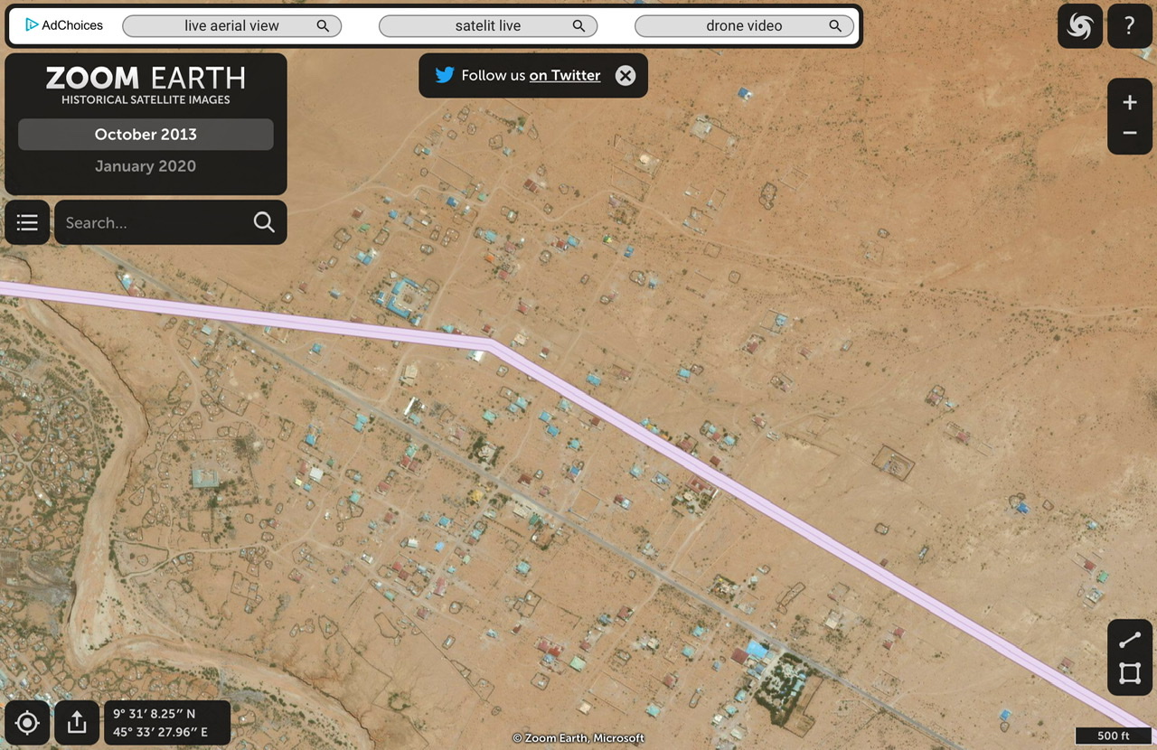Viewport: 1157px width, 750px height.
Task: Click the drone video ad link
Action: click(x=745, y=26)
